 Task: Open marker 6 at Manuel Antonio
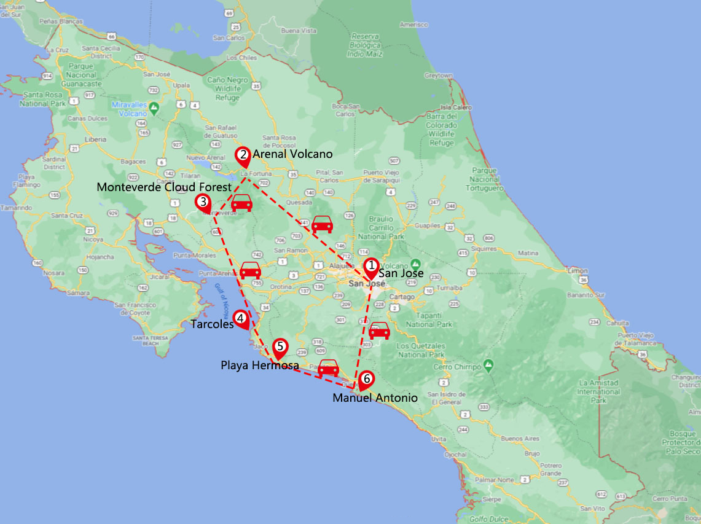[367, 379]
